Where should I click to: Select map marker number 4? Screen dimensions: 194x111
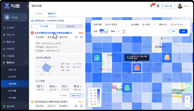click(x=97, y=58)
